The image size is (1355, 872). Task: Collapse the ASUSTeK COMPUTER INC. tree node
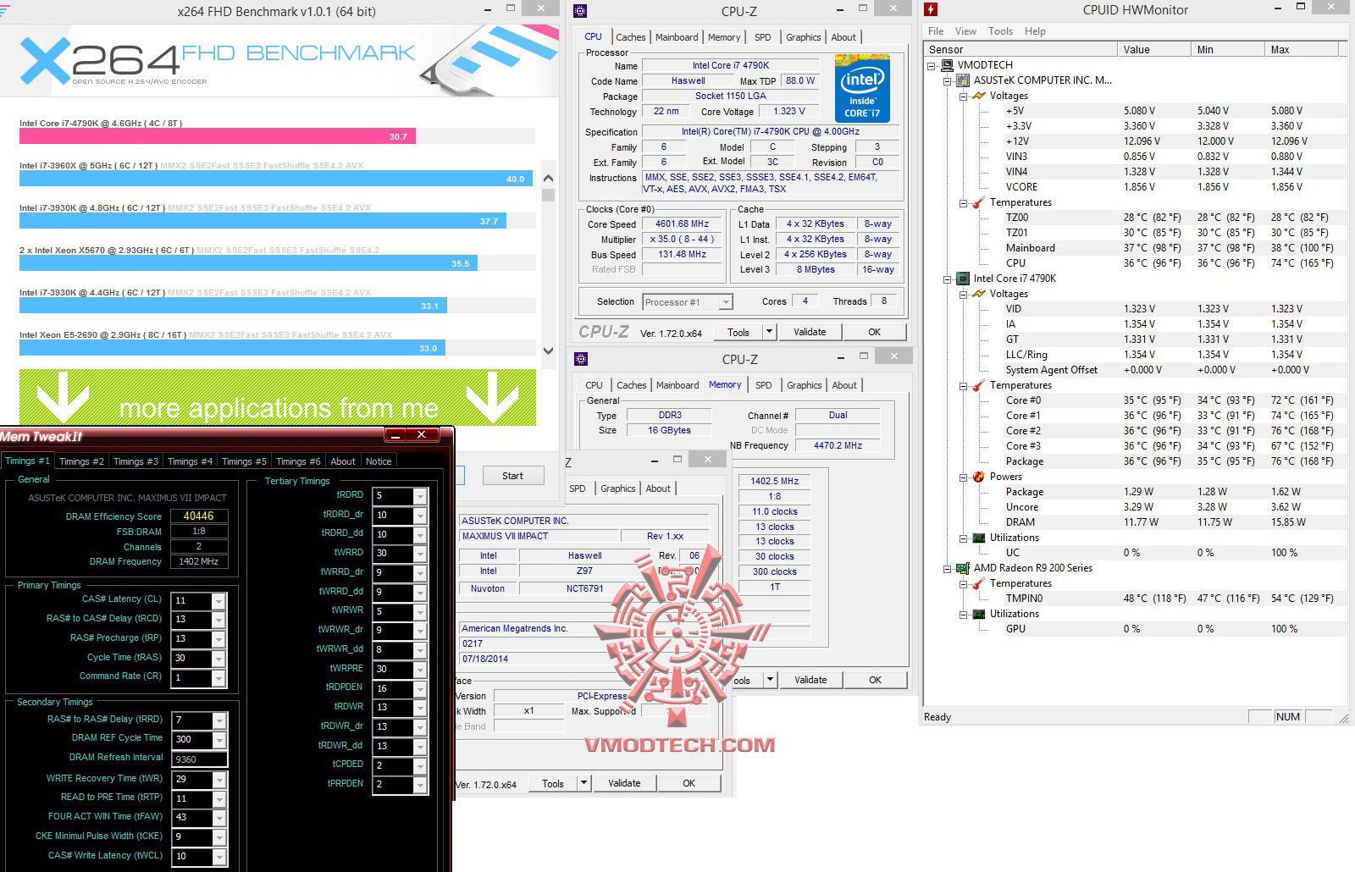tap(948, 80)
